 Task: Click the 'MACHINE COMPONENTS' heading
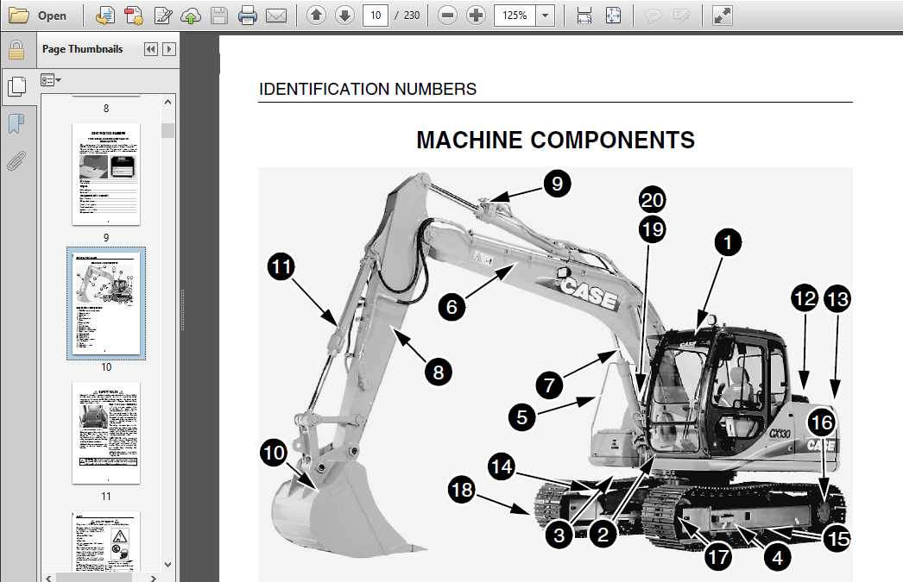coord(555,140)
